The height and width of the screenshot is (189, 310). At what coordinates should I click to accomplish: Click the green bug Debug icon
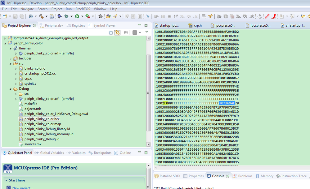[x=67, y=16]
